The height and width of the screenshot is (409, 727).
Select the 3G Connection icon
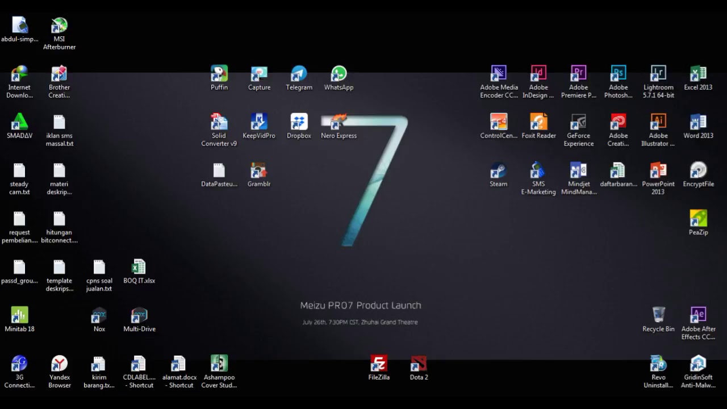pyautogui.click(x=19, y=364)
